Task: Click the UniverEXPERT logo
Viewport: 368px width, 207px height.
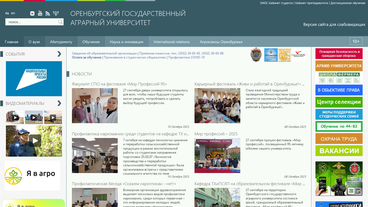Action: [x=298, y=55]
